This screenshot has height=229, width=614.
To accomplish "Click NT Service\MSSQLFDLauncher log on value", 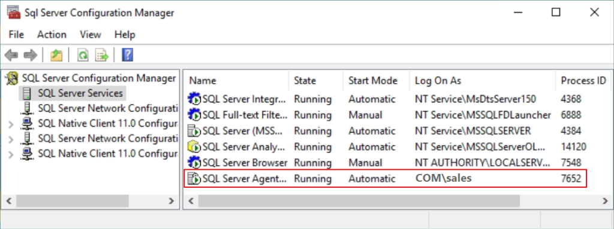I will pos(483,115).
